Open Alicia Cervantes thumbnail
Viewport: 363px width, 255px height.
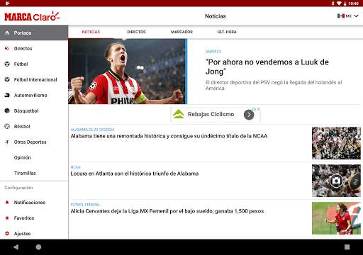pos(336,218)
